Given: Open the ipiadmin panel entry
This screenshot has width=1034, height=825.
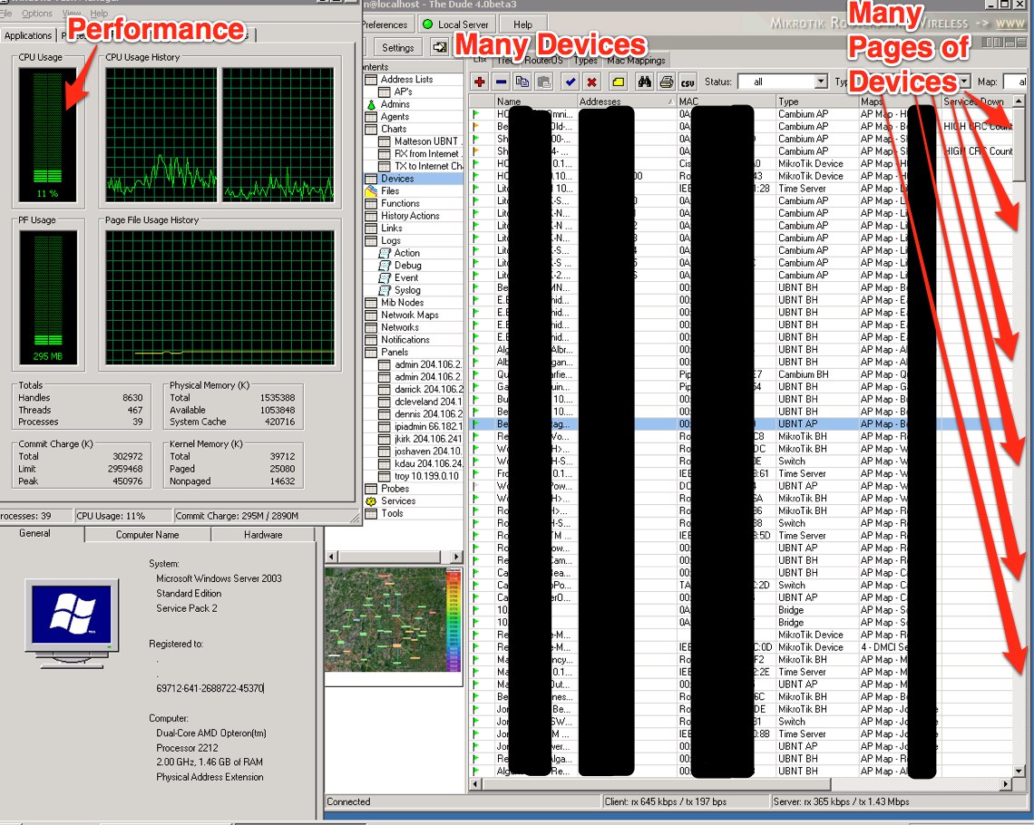Looking at the screenshot, I should tap(428, 426).
